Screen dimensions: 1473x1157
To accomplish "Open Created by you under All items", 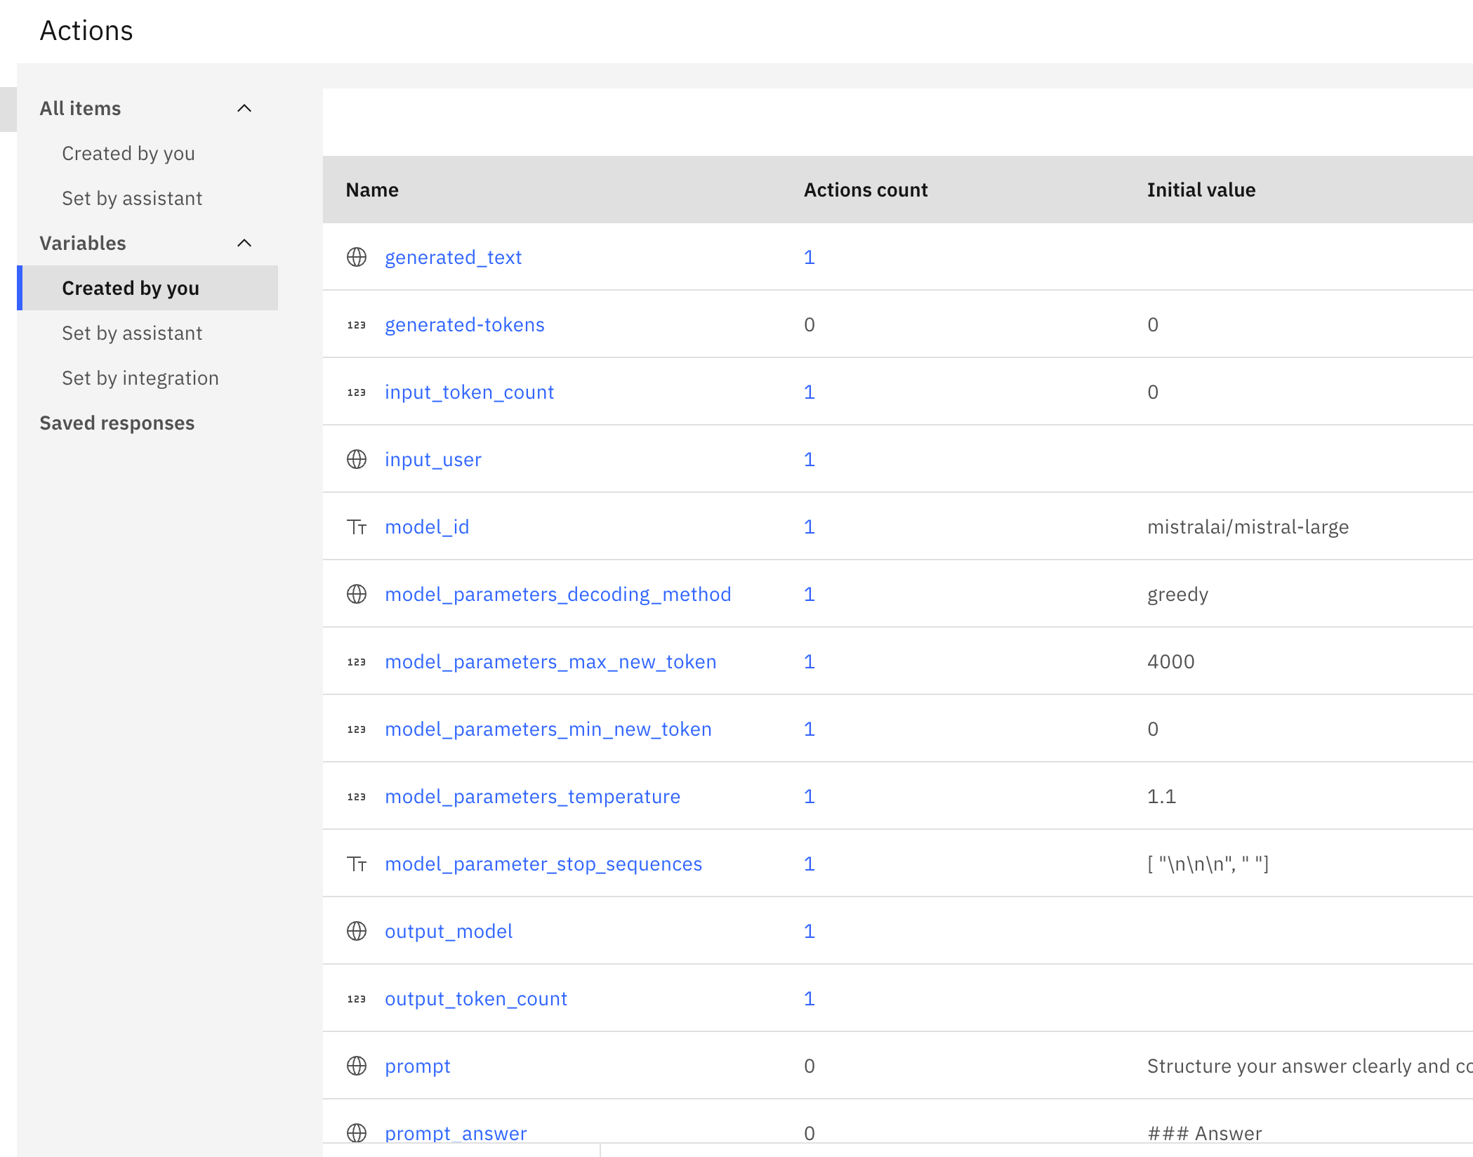I will [x=128, y=153].
